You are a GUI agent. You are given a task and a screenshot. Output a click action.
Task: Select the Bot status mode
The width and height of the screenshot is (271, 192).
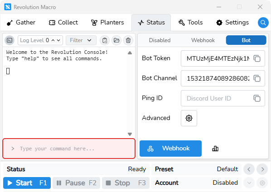246,40
